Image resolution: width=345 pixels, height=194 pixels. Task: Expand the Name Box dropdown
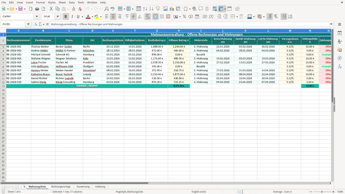click(28, 24)
